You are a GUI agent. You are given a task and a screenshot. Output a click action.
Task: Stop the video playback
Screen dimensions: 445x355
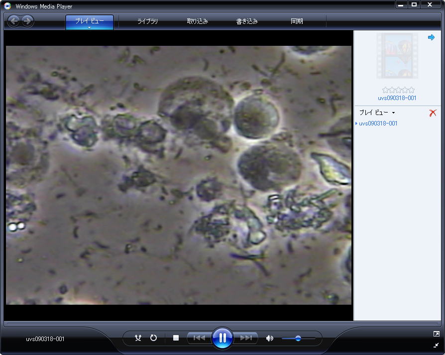[176, 338]
